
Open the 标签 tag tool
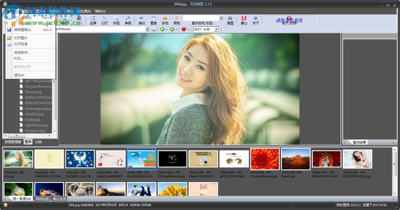[x=116, y=20]
